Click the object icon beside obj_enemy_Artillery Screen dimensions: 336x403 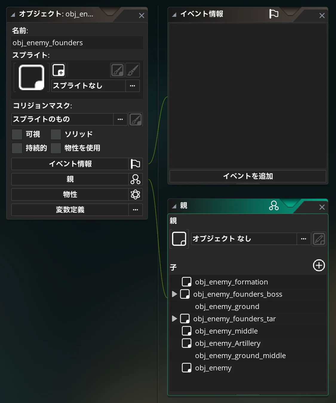(187, 343)
